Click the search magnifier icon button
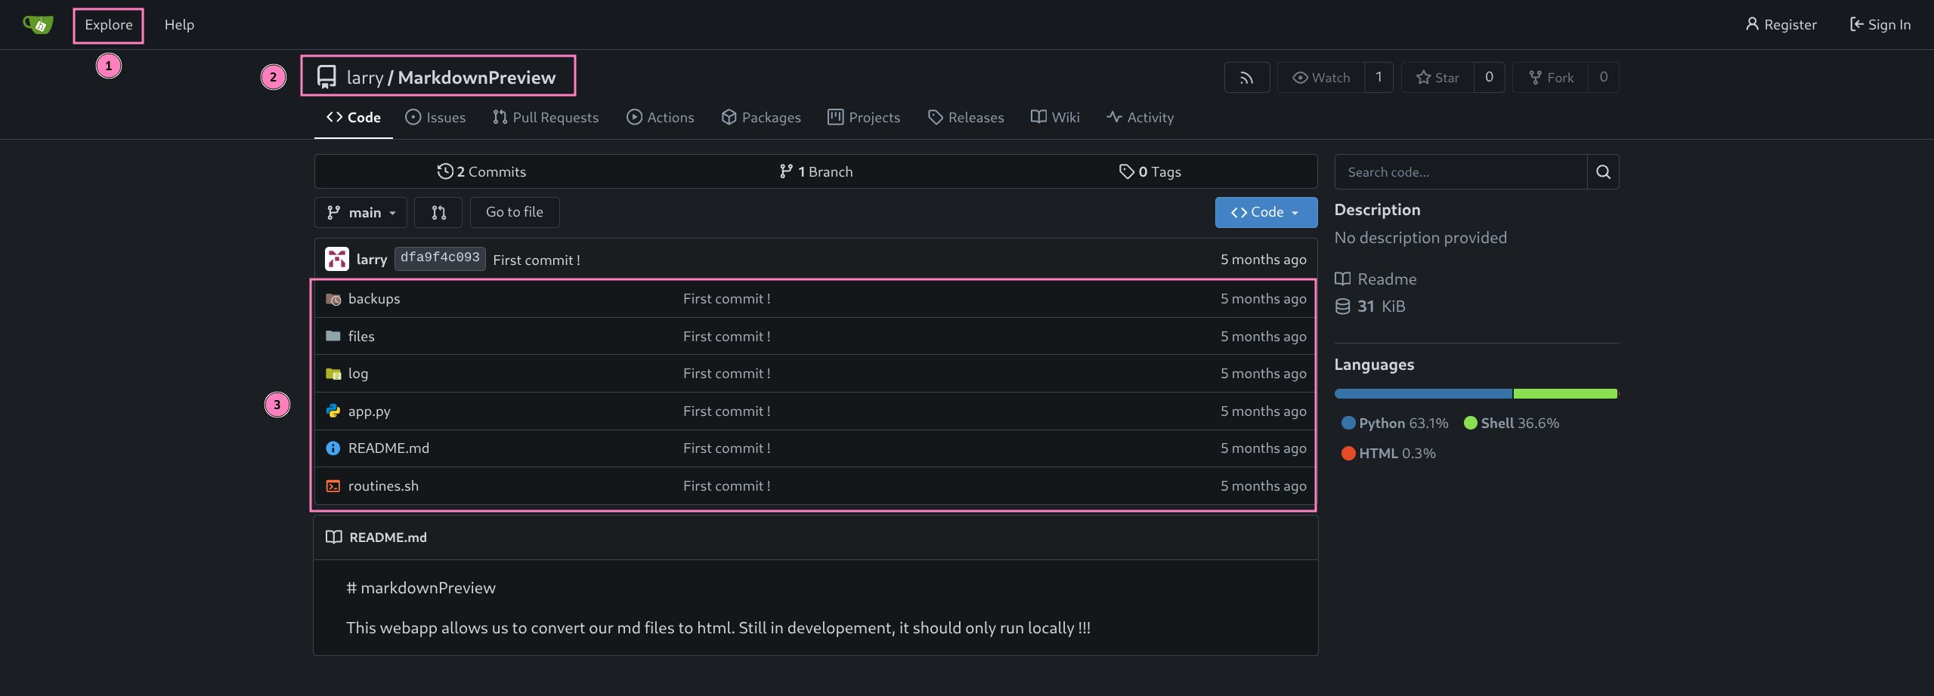 [1602, 172]
